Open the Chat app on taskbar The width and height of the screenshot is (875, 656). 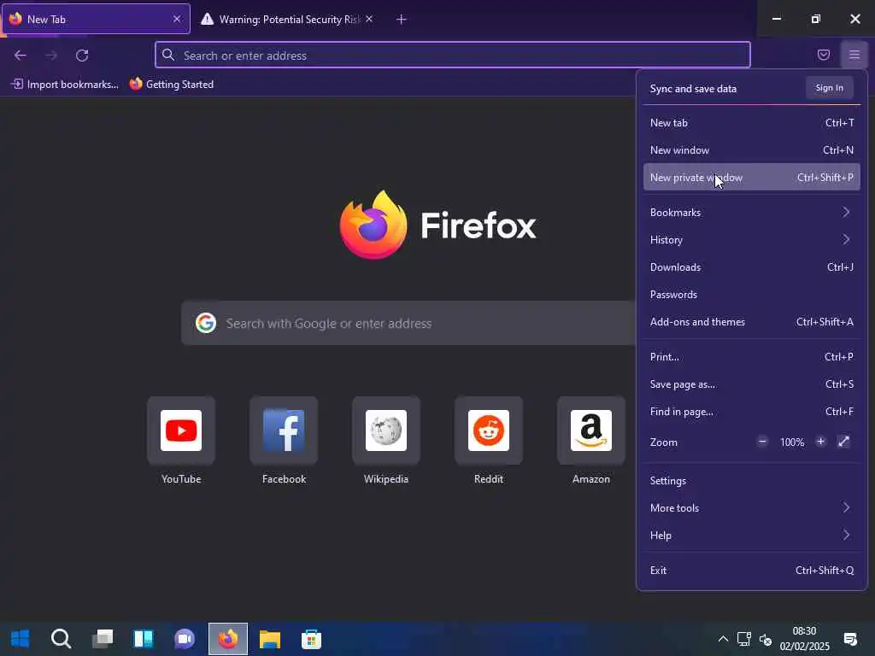185,639
